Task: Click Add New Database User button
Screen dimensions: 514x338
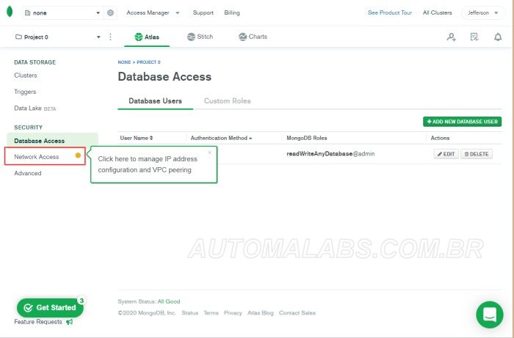Action: click(x=462, y=122)
